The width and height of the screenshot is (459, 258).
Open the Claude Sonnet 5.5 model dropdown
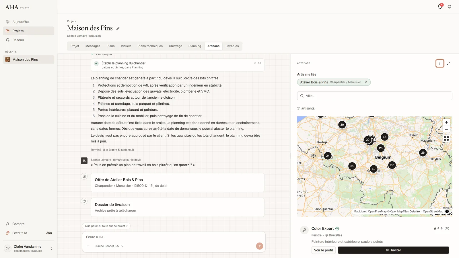[x=109, y=246]
